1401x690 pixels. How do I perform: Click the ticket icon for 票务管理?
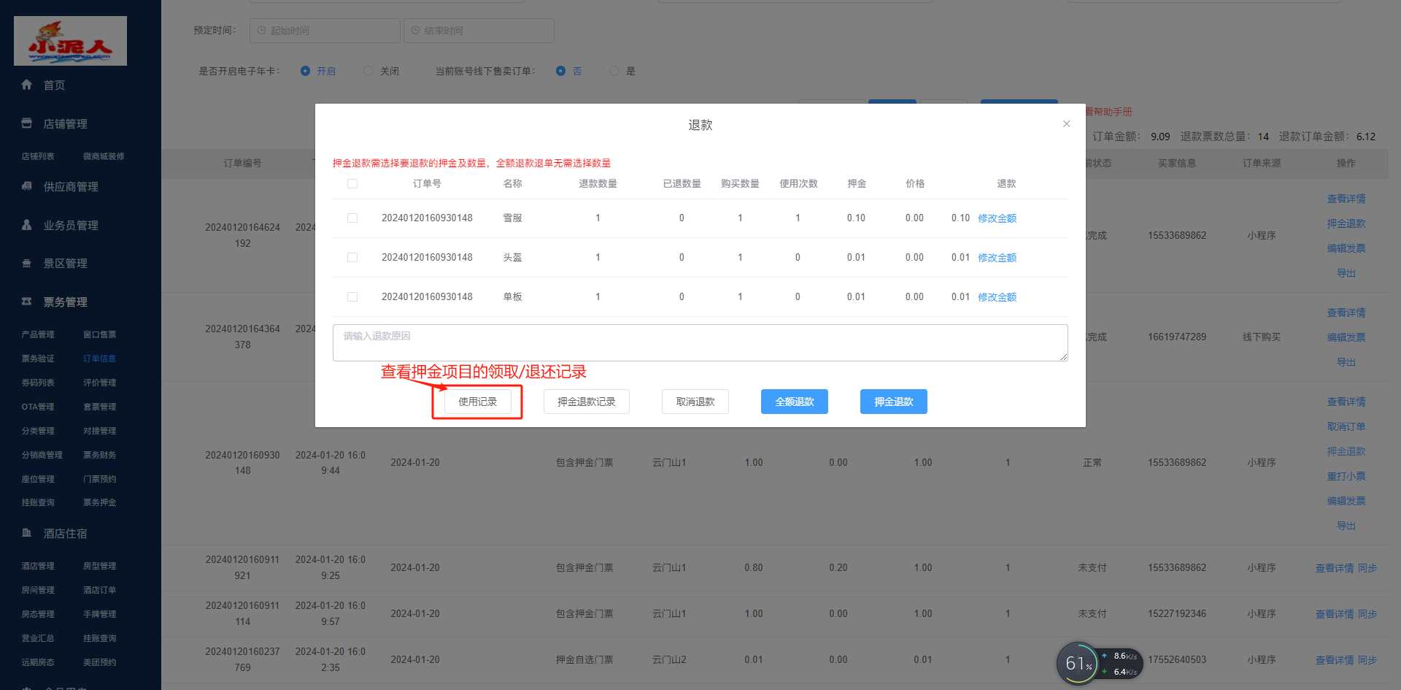point(27,302)
